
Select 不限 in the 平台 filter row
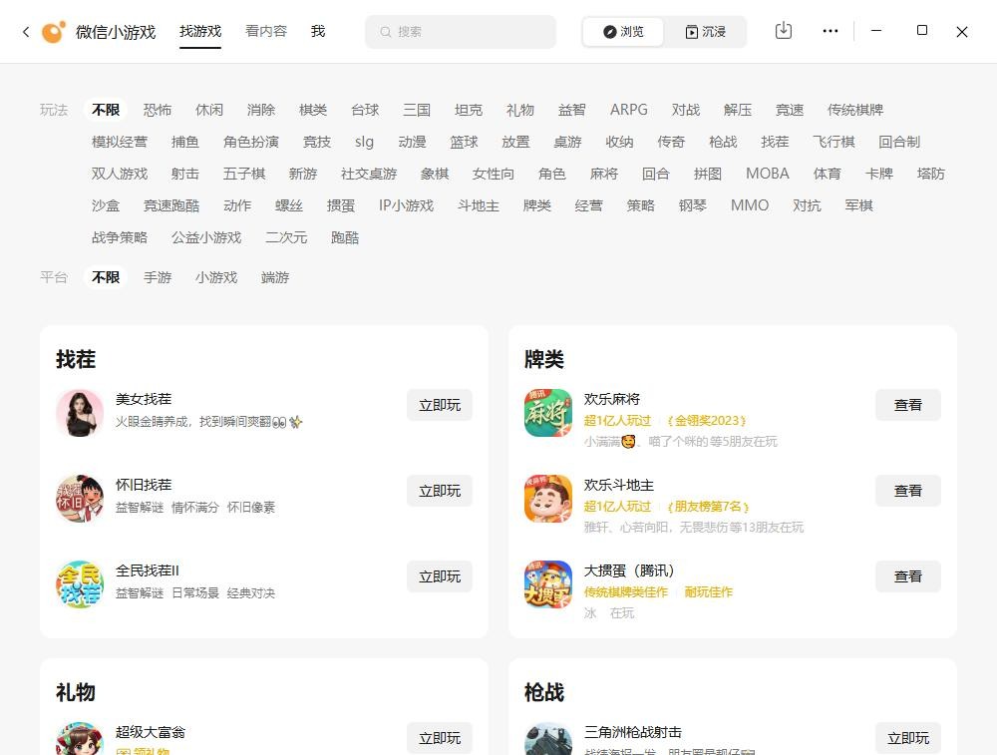106,277
